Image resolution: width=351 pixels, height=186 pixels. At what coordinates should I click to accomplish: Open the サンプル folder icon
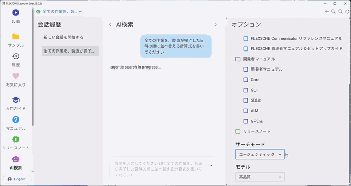15,37
